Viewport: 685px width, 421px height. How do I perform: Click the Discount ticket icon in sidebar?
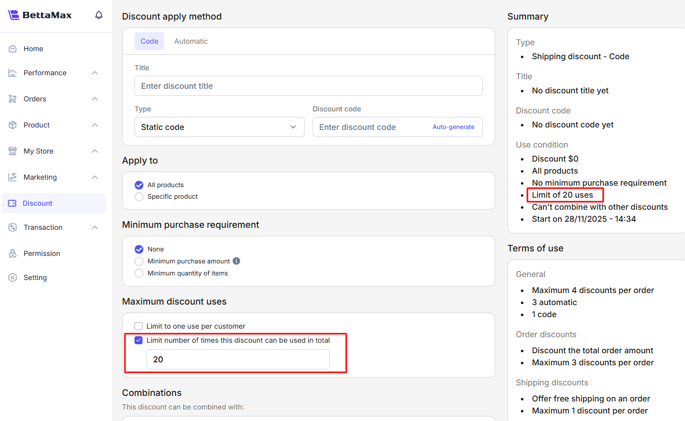pos(12,203)
